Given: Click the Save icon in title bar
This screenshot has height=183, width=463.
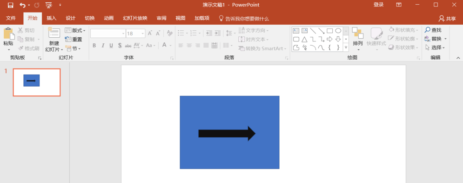Looking at the screenshot, I should [10, 5].
